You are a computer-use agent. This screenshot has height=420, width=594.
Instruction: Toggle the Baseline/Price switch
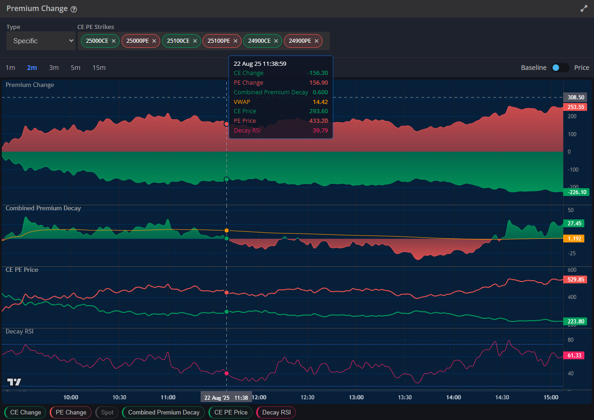(x=560, y=68)
